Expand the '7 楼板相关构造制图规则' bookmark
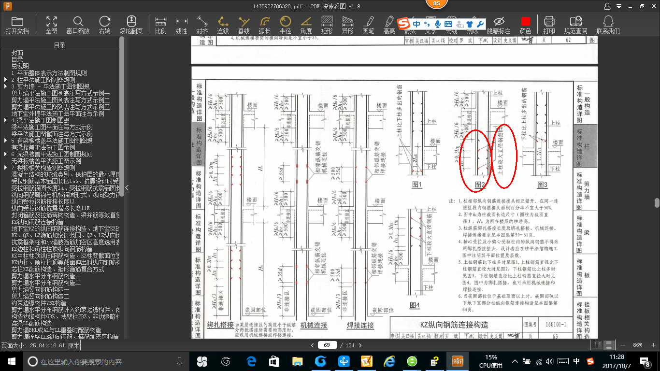 point(5,168)
